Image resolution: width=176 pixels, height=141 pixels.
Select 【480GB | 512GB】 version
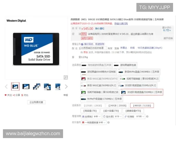(x=142, y=105)
